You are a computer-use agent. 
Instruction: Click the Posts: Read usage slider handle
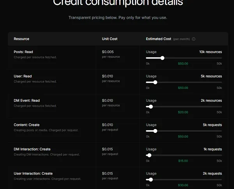(162, 58)
